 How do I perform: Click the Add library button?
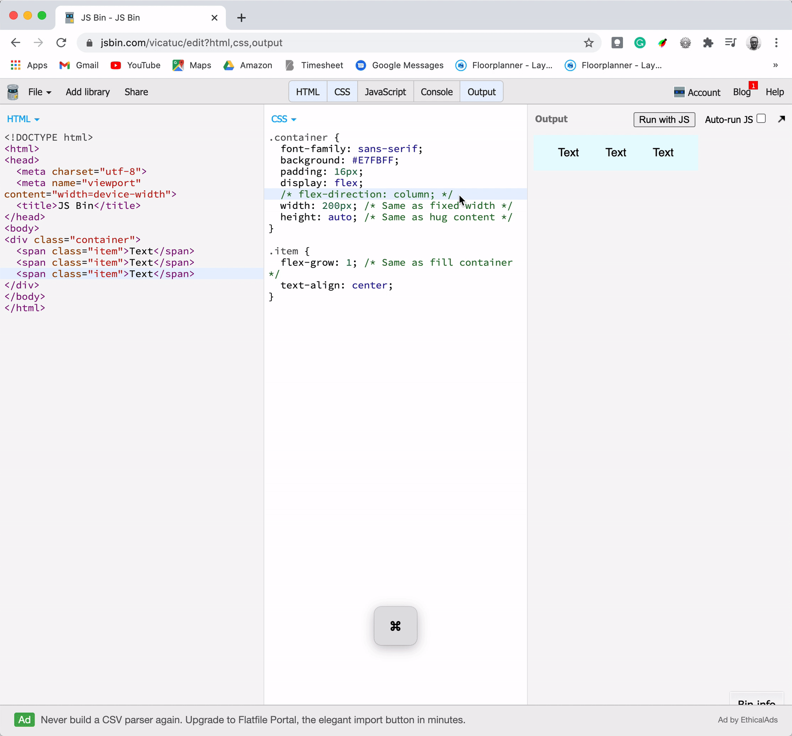[88, 92]
